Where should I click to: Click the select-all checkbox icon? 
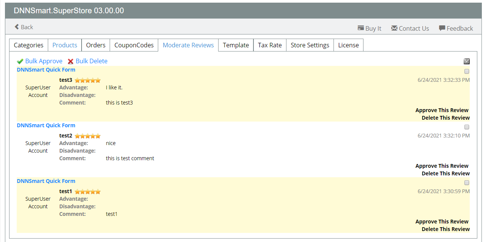pos(467,61)
